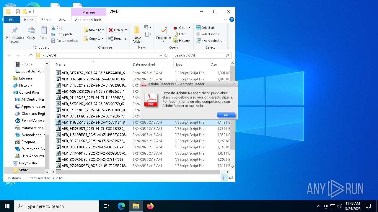The width and height of the screenshot is (378, 212).
Task: Switch to Large icons view layout
Action: [231, 178]
